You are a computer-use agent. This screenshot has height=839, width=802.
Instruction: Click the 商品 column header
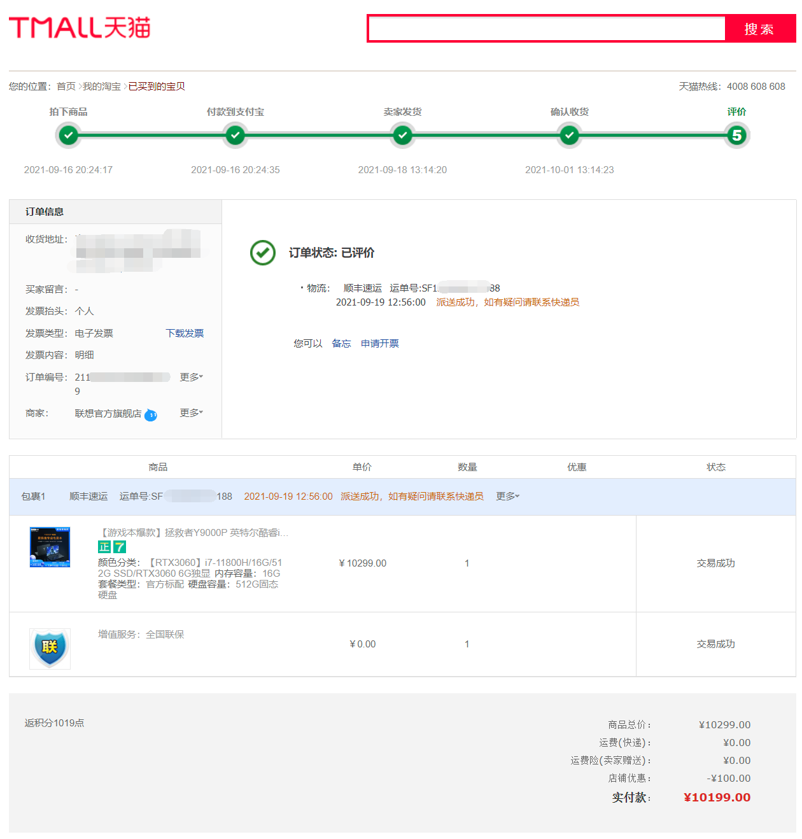click(158, 467)
